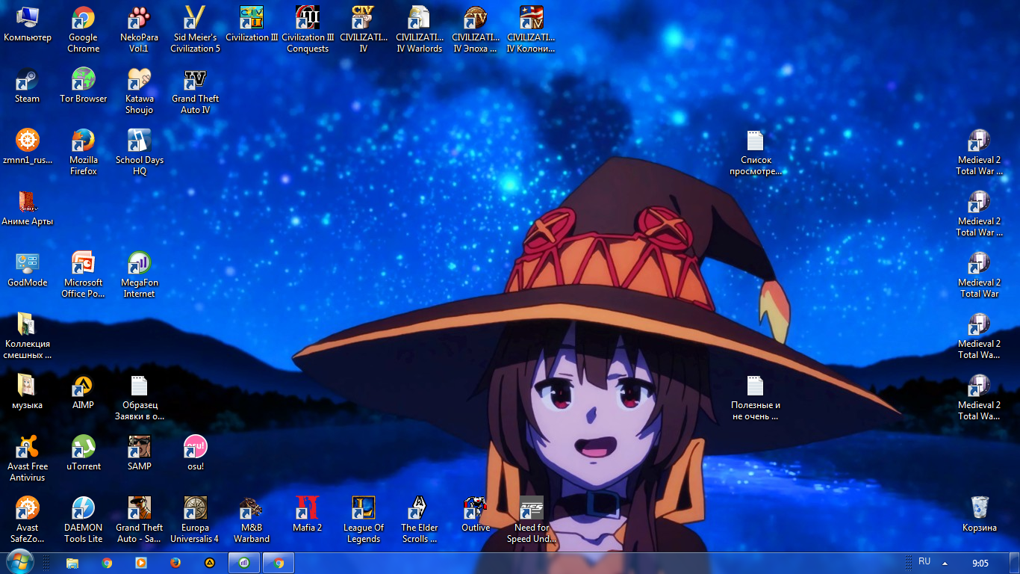Select the Avast SafeZone shortcut

pos(28,520)
